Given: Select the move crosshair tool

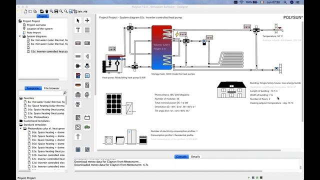Looking at the screenshot, I should coord(87,20).
